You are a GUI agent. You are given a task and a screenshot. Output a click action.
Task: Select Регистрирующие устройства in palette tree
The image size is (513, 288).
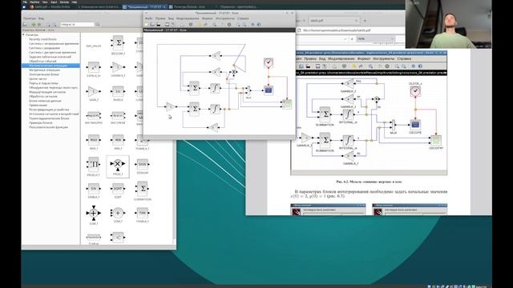pyautogui.click(x=49, y=110)
